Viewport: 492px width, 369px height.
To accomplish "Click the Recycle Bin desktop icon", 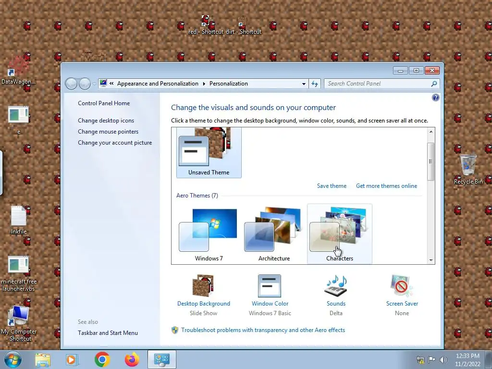I will tap(468, 170).
